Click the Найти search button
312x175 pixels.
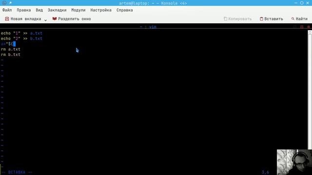(x=299, y=19)
